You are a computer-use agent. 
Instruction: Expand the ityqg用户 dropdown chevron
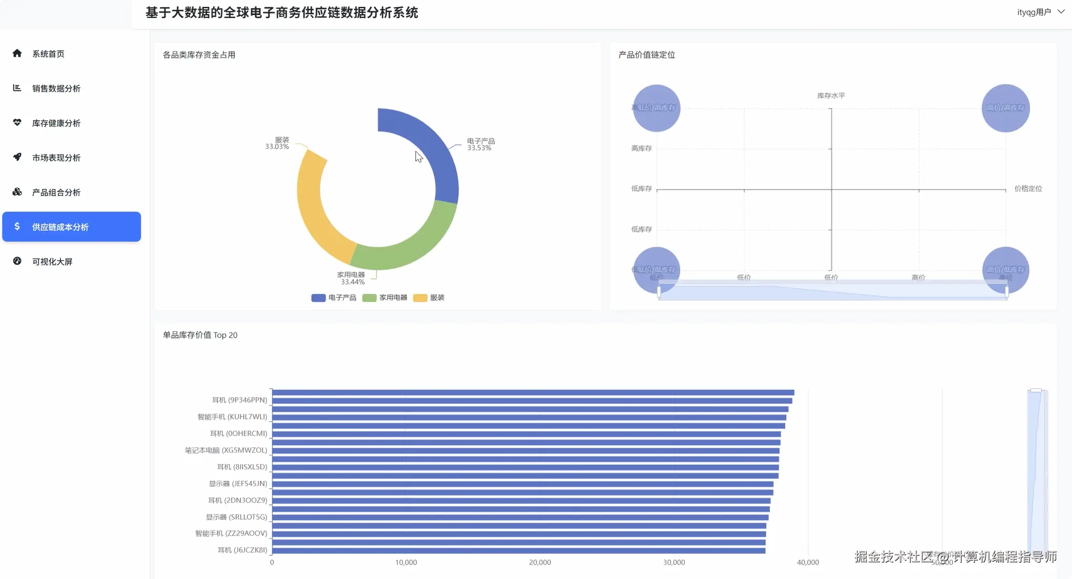(1061, 12)
